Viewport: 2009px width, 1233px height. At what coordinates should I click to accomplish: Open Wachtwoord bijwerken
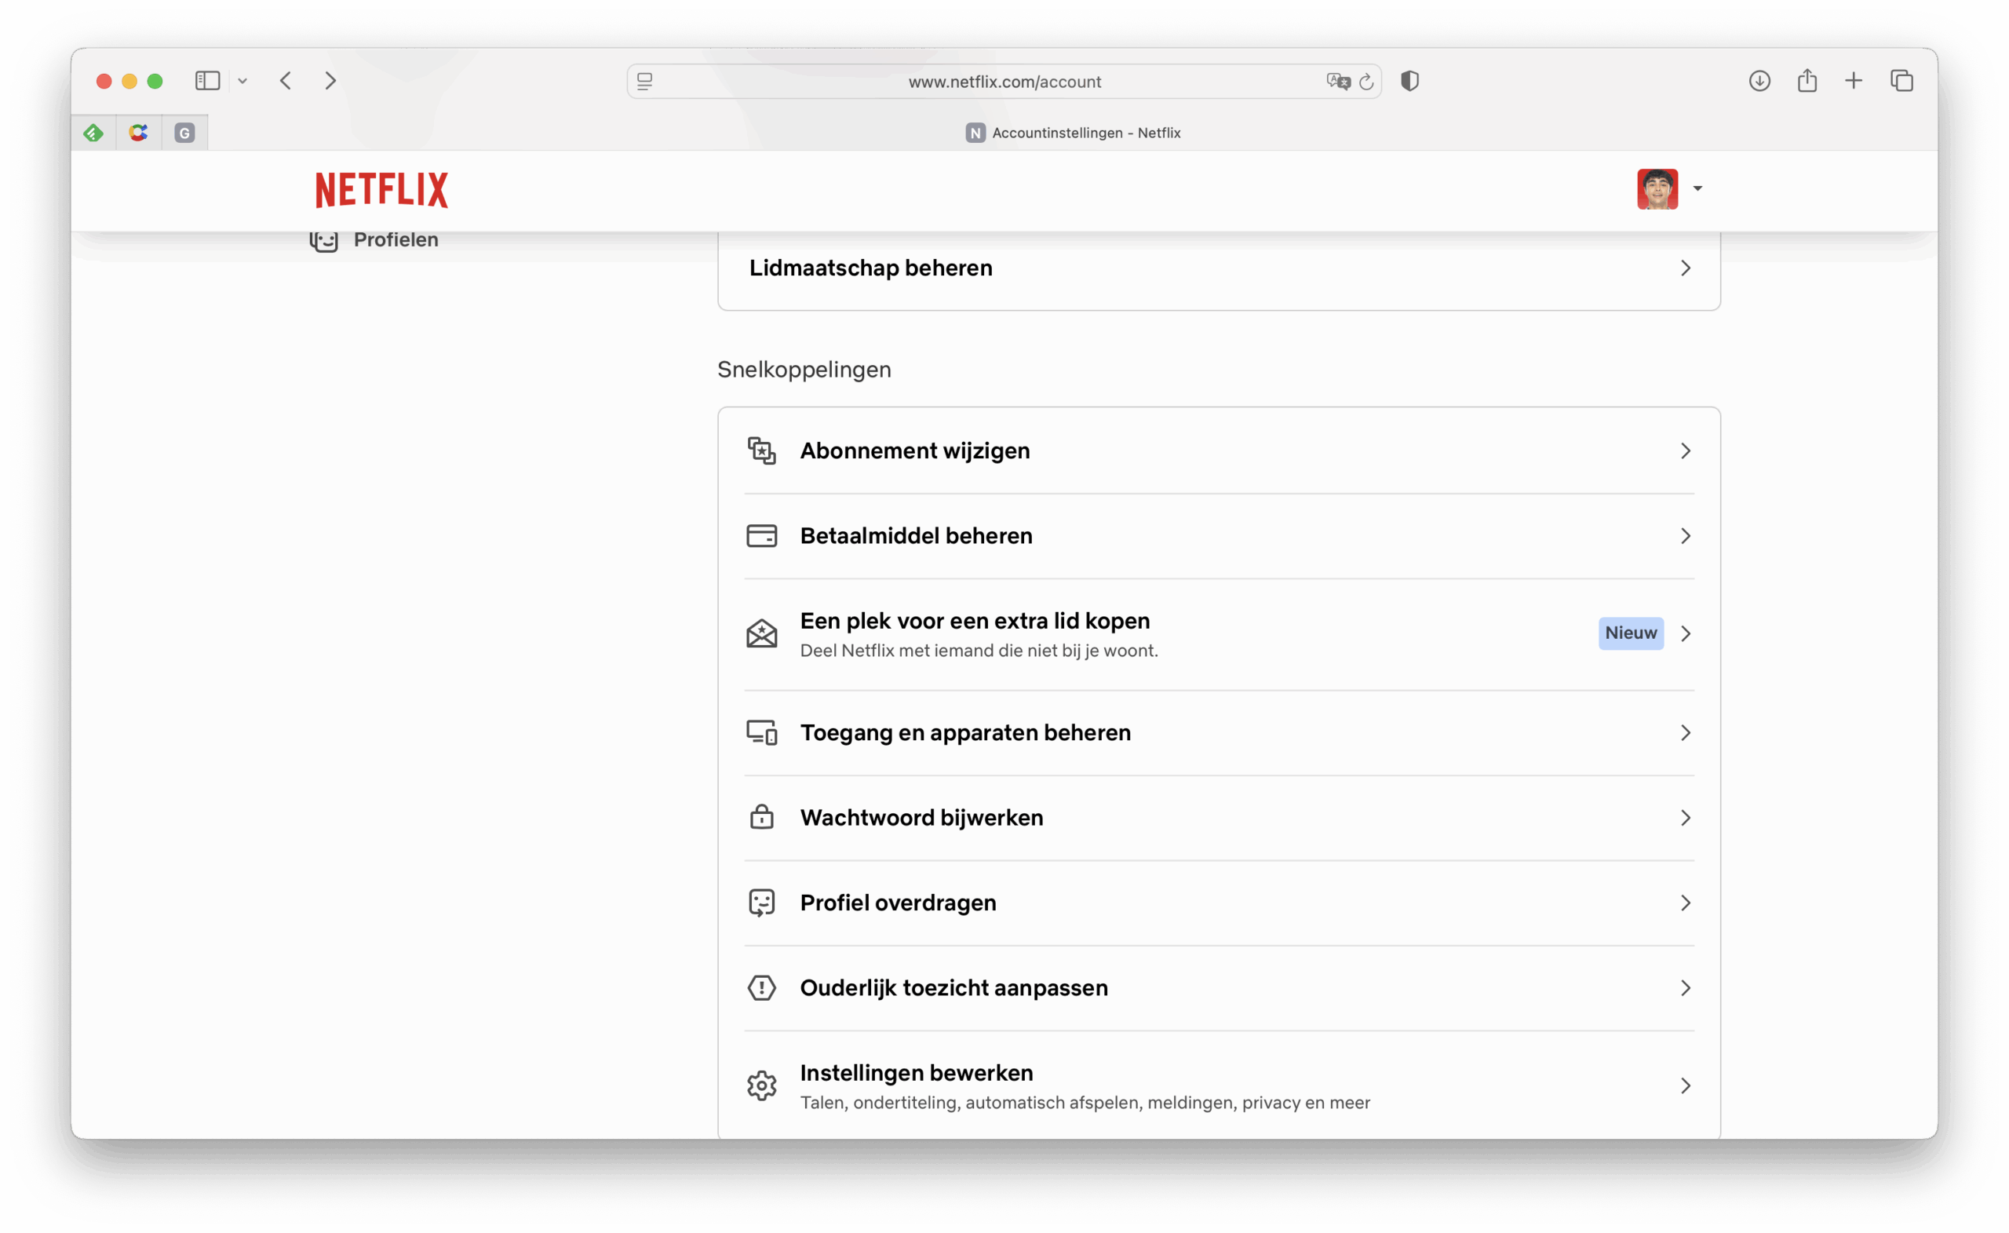pos(1219,818)
